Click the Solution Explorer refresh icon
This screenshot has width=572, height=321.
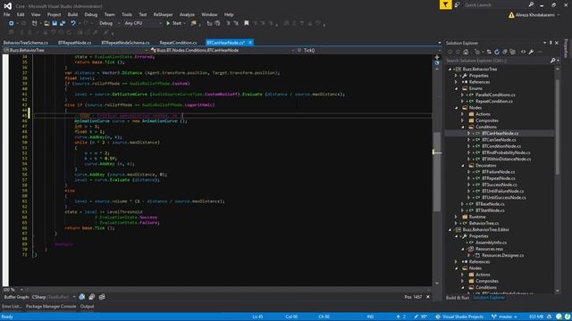[497, 52]
